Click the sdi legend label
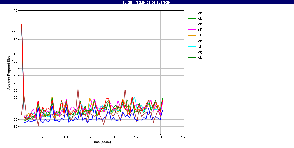The width and height of the screenshot is (294, 148). click(199, 36)
